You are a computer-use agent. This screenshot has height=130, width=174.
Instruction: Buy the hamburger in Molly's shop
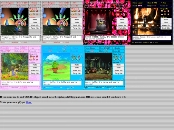coord(72,56)
